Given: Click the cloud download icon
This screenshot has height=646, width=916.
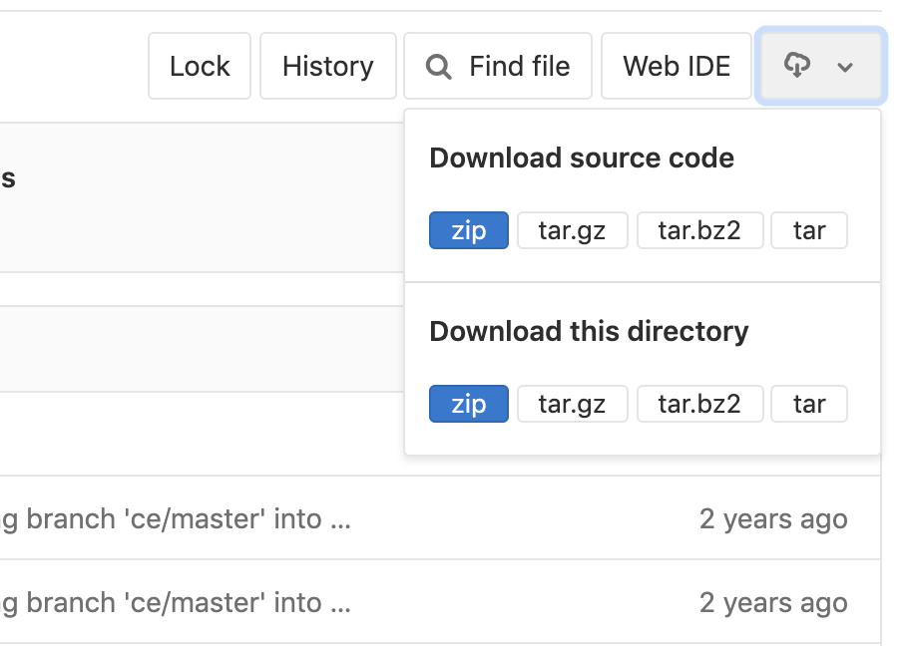Looking at the screenshot, I should [x=797, y=66].
